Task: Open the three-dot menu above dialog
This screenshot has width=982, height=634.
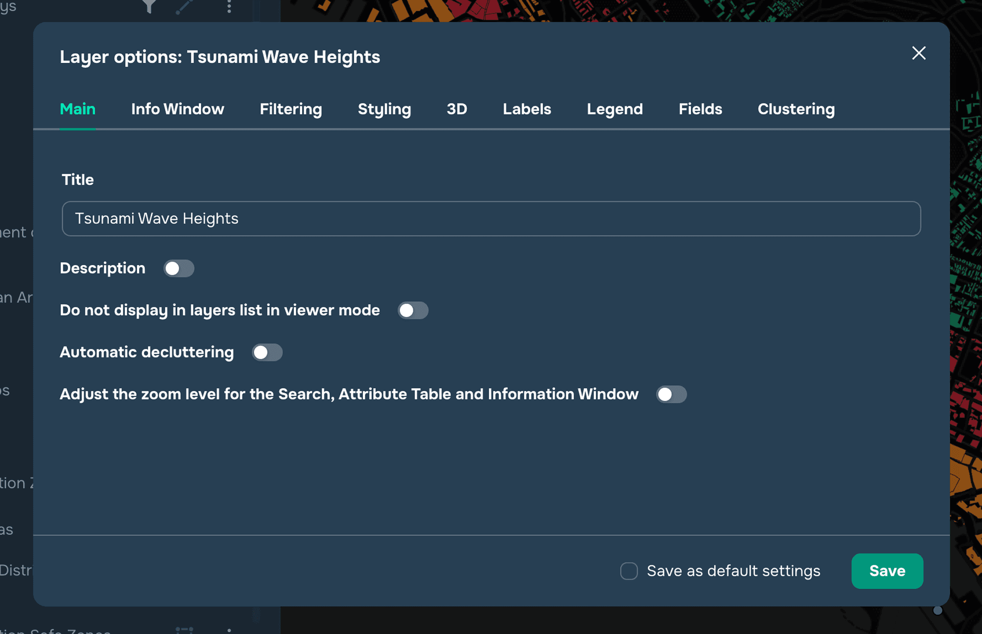Action: coord(229,6)
